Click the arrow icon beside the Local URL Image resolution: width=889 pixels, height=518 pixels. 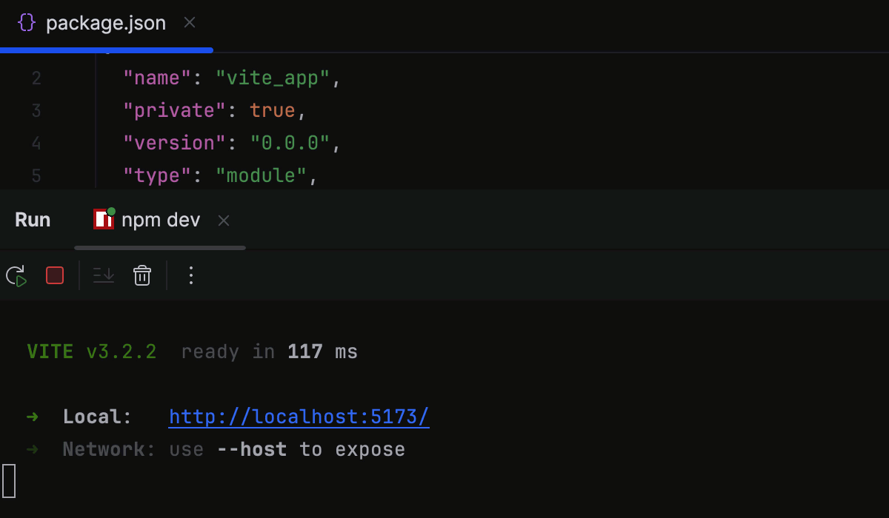[33, 416]
